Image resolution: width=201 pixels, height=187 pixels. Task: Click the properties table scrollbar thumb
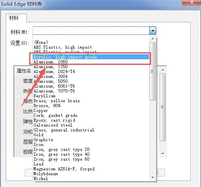163,107
